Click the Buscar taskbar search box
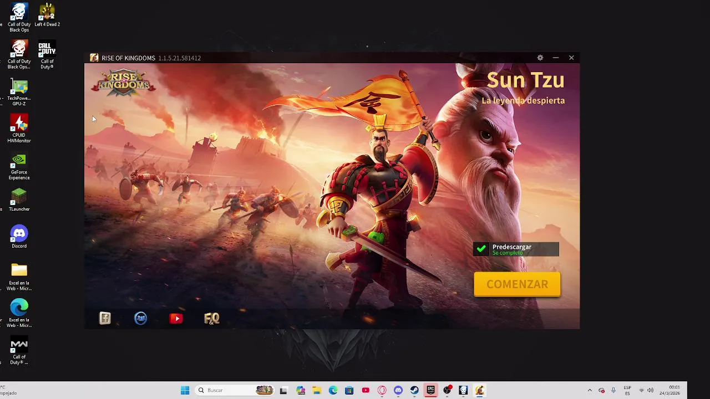The width and height of the screenshot is (710, 399). [235, 390]
